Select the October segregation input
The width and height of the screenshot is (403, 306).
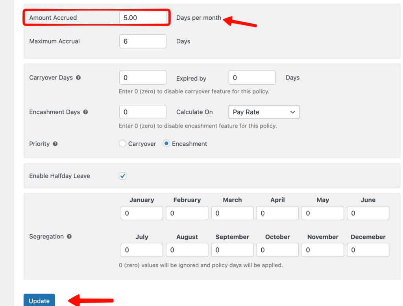pyautogui.click(x=277, y=250)
